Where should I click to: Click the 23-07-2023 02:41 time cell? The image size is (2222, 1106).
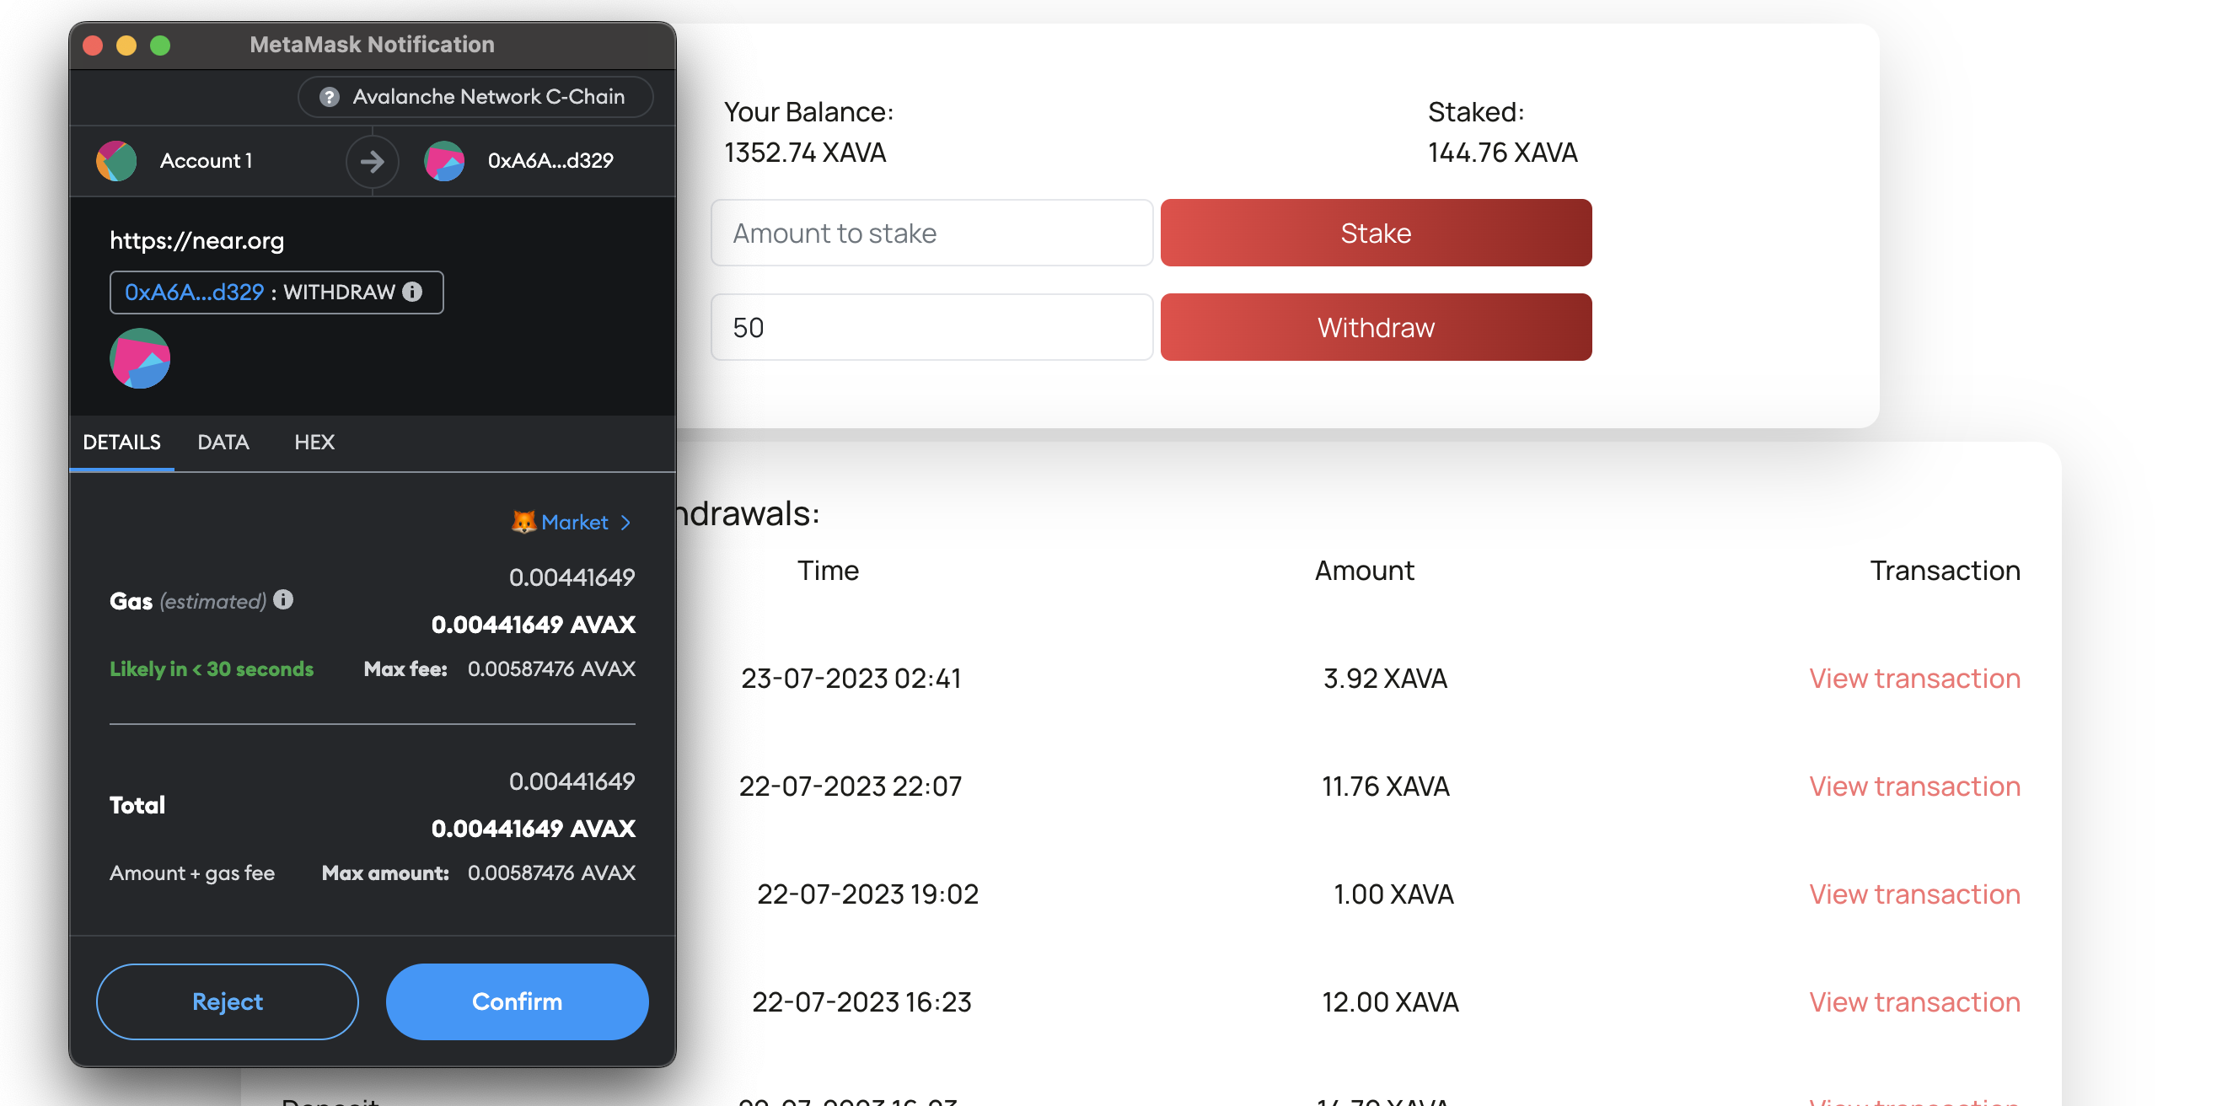coord(851,679)
